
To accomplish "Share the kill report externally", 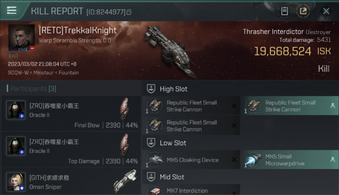I will click(x=303, y=11).
